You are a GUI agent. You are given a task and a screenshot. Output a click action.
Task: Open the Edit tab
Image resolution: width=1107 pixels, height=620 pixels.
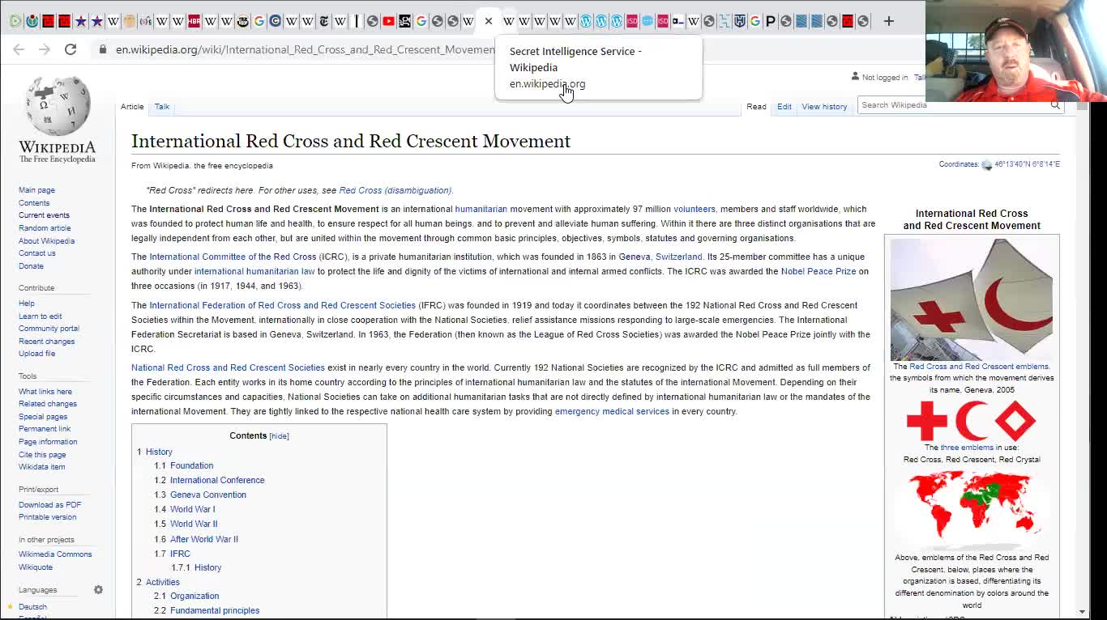(784, 107)
